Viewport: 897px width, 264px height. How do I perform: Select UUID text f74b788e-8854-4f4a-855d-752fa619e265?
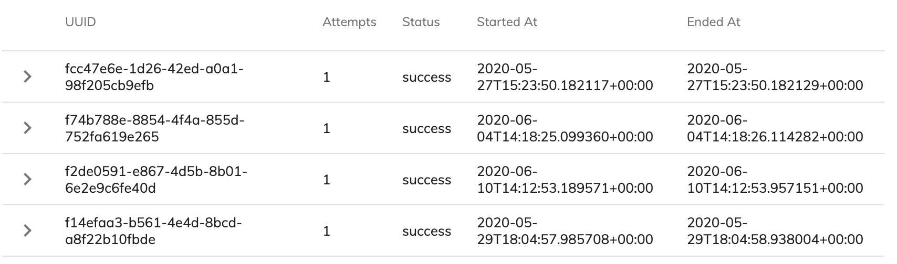[155, 128]
